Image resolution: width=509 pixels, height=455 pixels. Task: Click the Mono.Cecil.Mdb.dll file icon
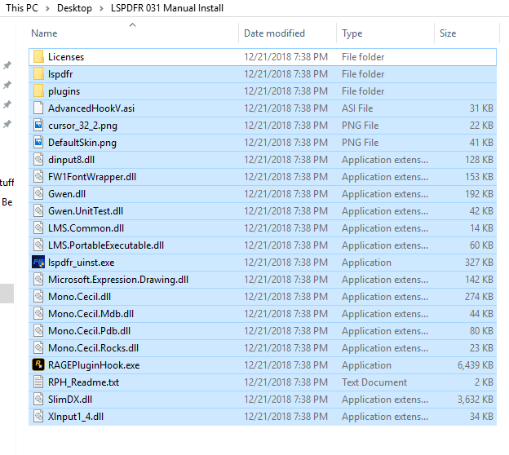coord(38,313)
